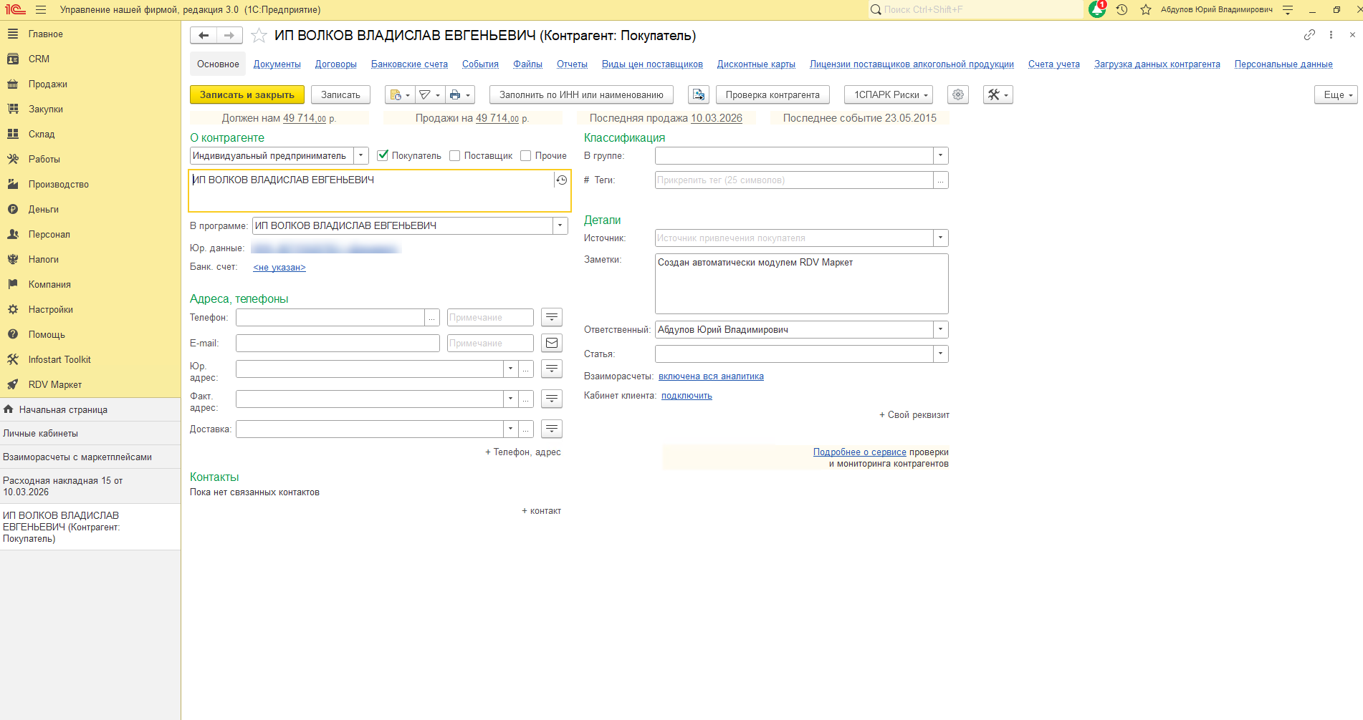The image size is (1363, 720).
Task: Click the send e-mail envelope icon
Action: (551, 344)
